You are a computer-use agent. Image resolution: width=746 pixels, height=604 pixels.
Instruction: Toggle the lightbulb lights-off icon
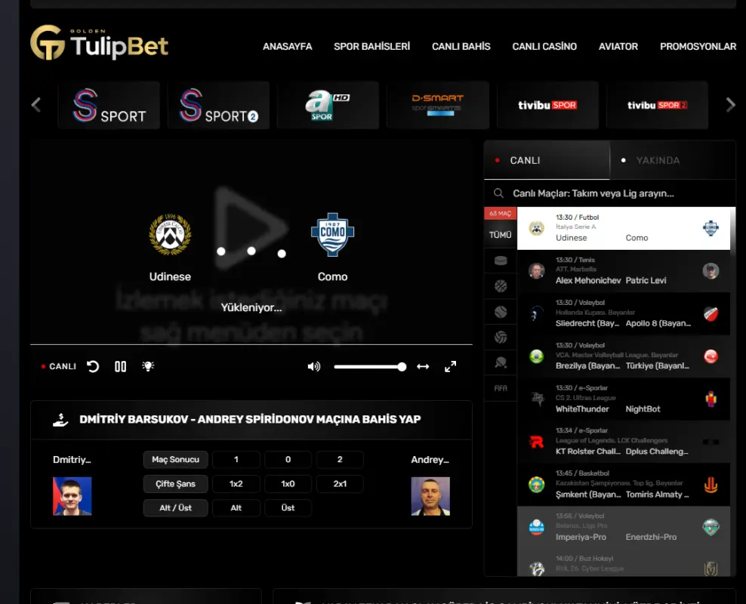tap(148, 366)
